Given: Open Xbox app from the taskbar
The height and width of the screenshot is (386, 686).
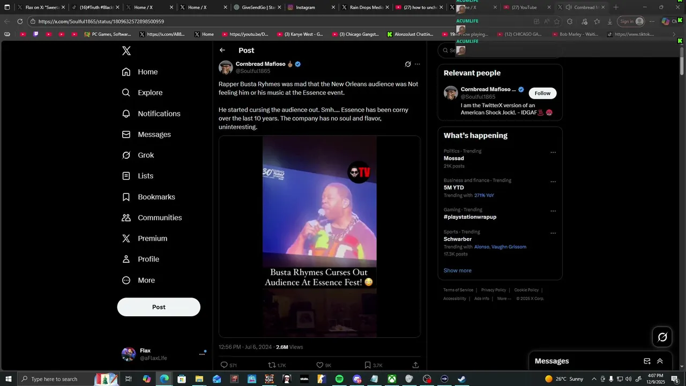Looking at the screenshot, I should tap(392, 379).
